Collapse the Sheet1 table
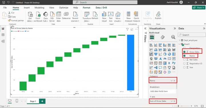This screenshot has height=108, width=206. point(179,44)
